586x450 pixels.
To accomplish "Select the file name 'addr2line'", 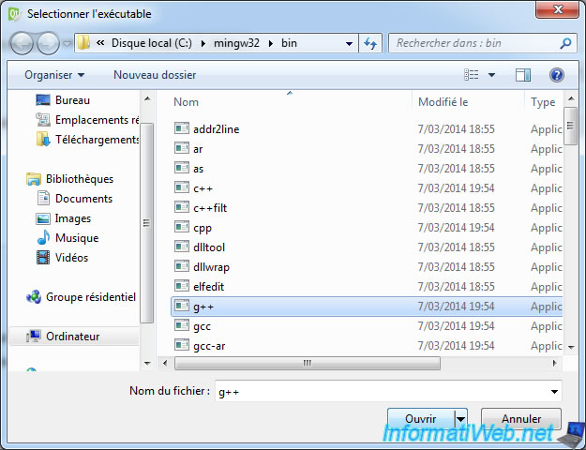I will click(x=216, y=129).
